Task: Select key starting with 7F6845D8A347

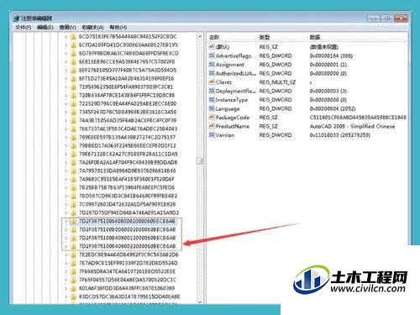Action: tap(128, 271)
